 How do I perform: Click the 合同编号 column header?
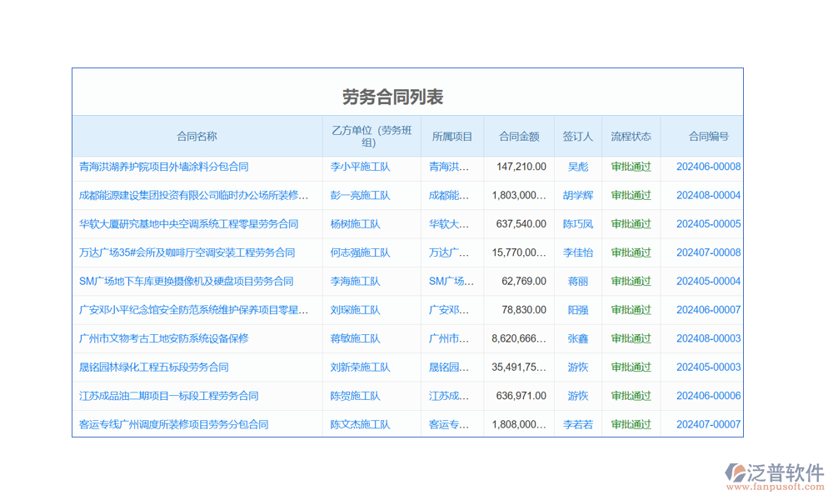click(x=708, y=137)
